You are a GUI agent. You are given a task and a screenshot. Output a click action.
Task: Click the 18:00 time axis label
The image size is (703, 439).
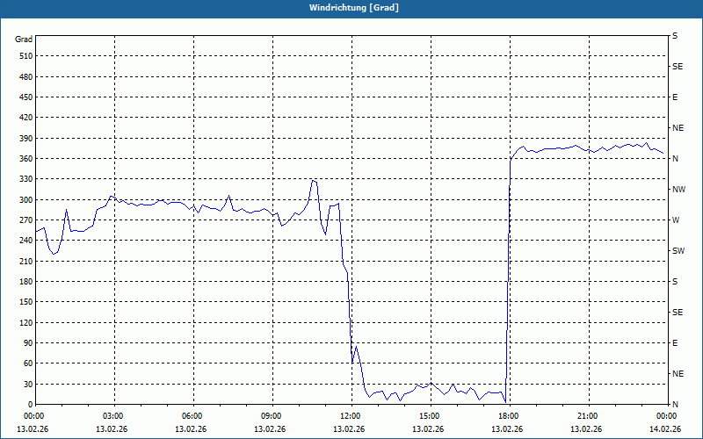507,416
